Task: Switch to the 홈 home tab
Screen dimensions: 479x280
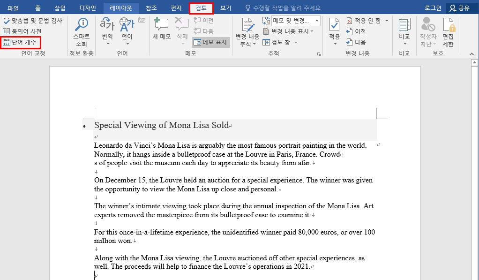Action: 37,8
